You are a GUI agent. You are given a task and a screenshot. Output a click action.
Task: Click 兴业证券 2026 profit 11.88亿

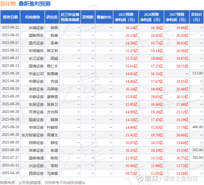157,166
